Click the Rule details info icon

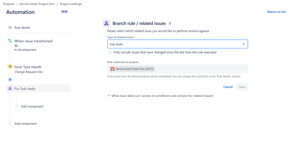click(x=10, y=27)
